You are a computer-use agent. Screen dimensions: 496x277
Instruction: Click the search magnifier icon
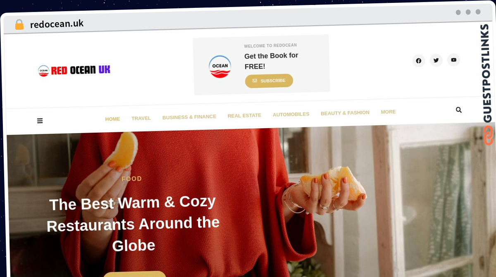(x=458, y=110)
